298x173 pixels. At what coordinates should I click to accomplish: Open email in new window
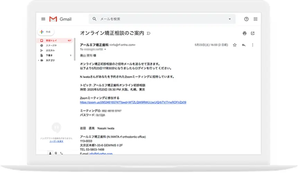click(x=253, y=34)
